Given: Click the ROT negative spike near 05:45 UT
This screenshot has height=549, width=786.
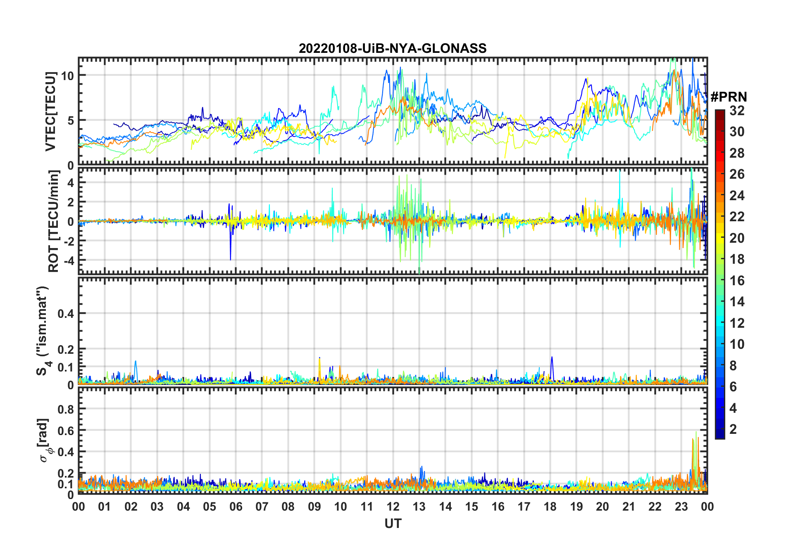Looking at the screenshot, I should pyautogui.click(x=230, y=241).
